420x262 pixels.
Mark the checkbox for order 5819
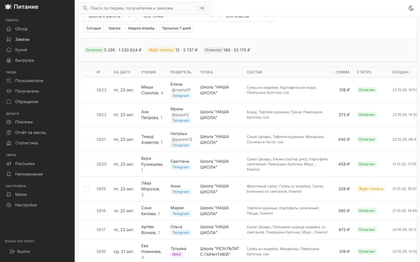tap(87, 189)
